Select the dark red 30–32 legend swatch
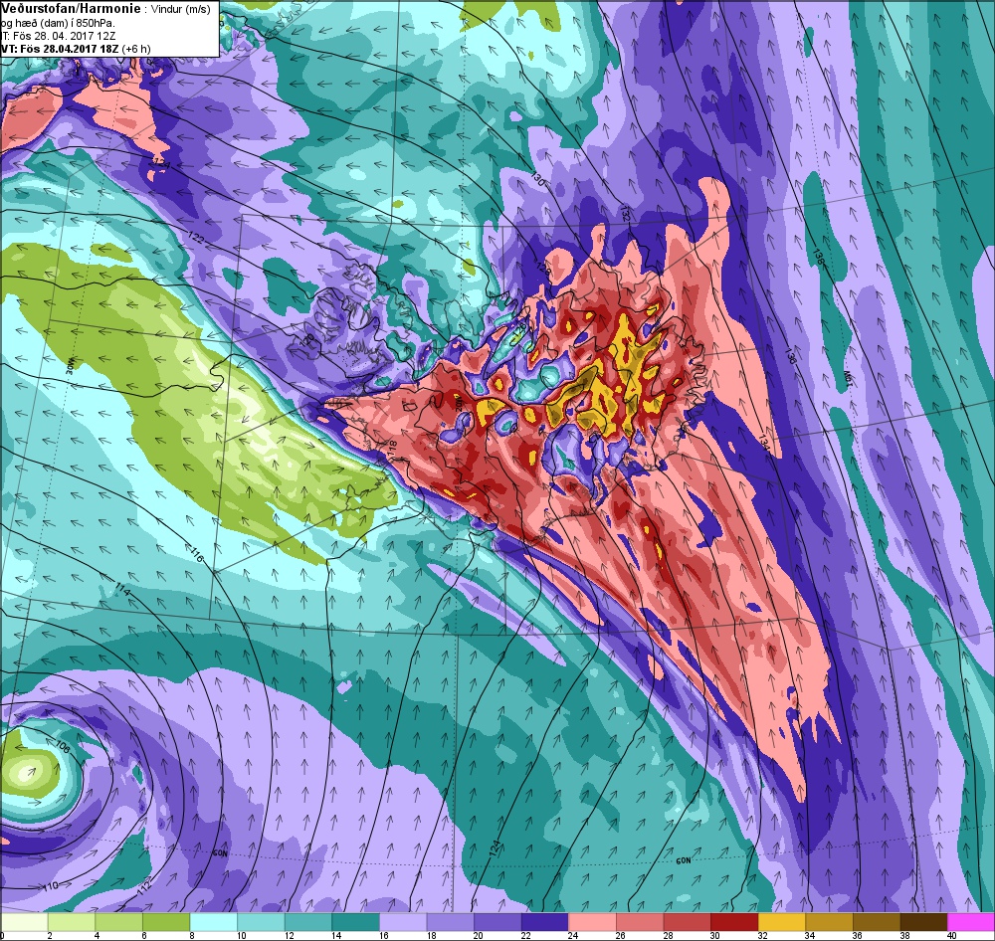This screenshot has width=995, height=941. pos(734,921)
